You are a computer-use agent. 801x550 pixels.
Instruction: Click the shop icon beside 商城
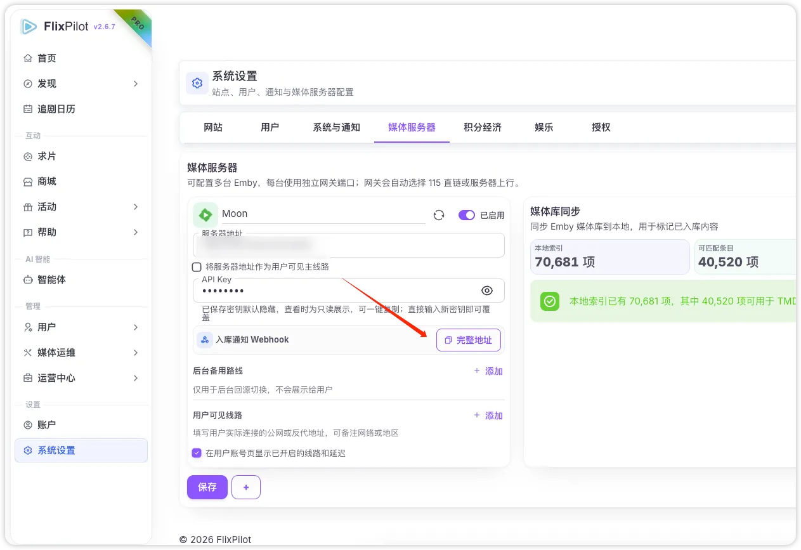[27, 181]
